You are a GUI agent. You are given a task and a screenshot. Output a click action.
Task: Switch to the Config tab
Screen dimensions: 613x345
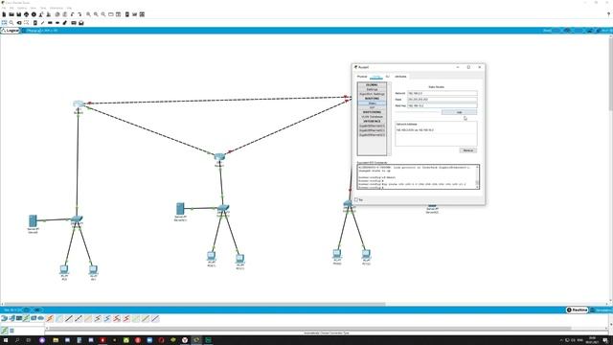[x=376, y=77]
